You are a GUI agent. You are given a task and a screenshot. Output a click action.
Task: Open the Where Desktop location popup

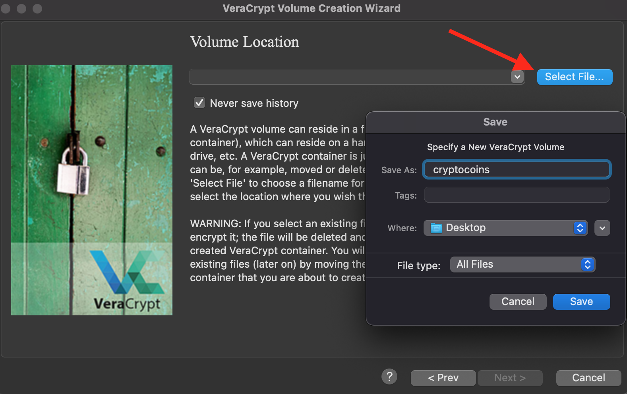(x=505, y=228)
